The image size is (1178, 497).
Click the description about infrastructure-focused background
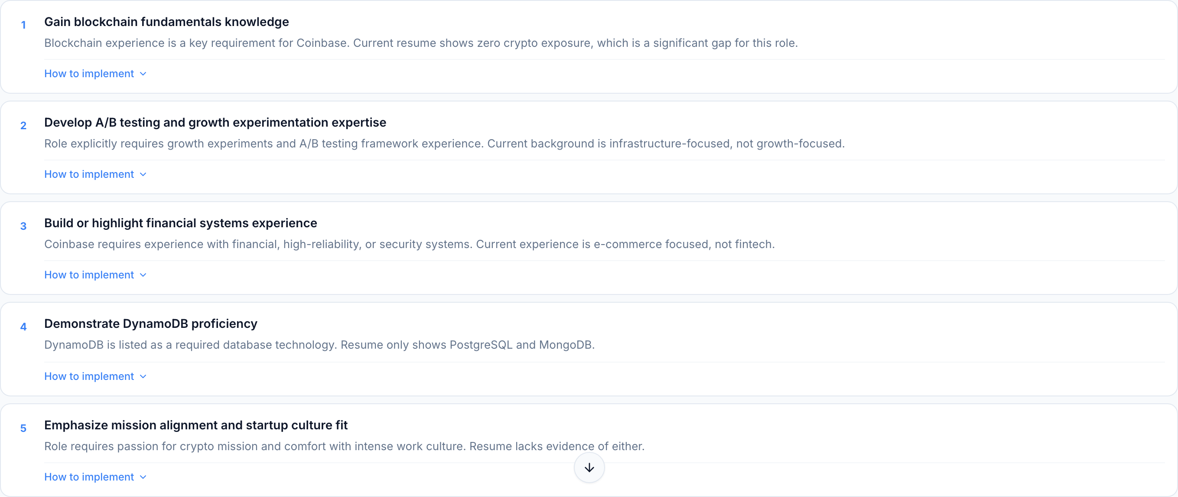[x=444, y=144]
